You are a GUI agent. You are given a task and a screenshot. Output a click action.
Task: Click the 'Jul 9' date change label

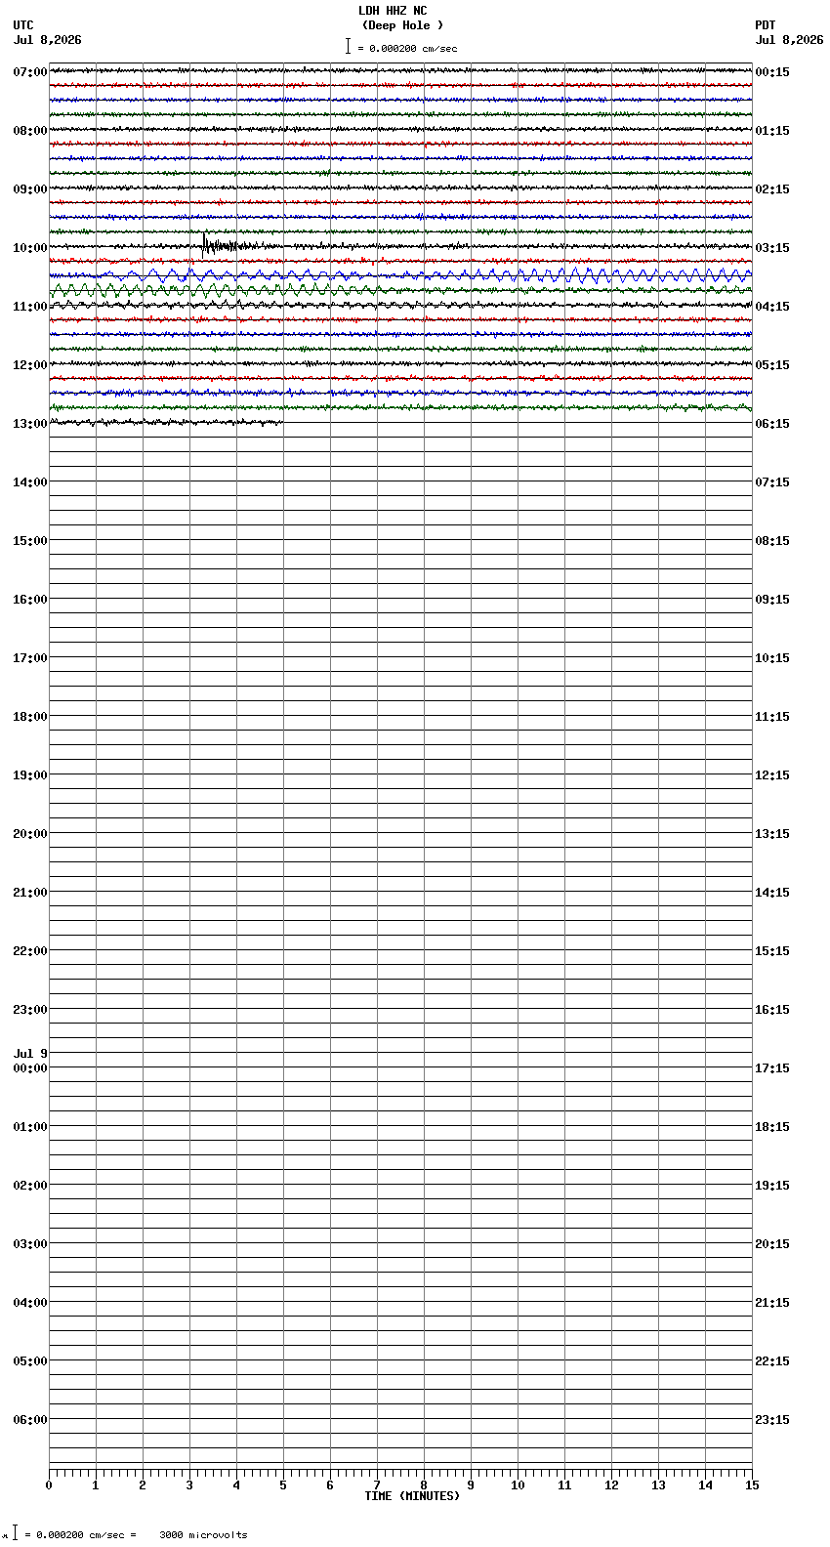(30, 1054)
